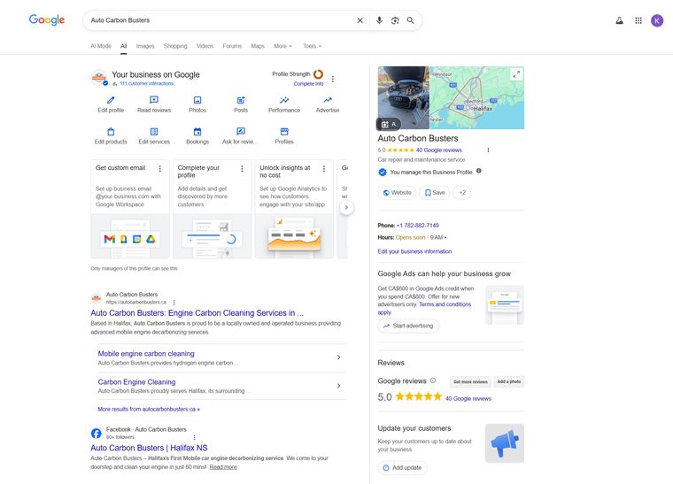Click Get more reviews button
Screen dimensions: 673x484
click(x=470, y=381)
